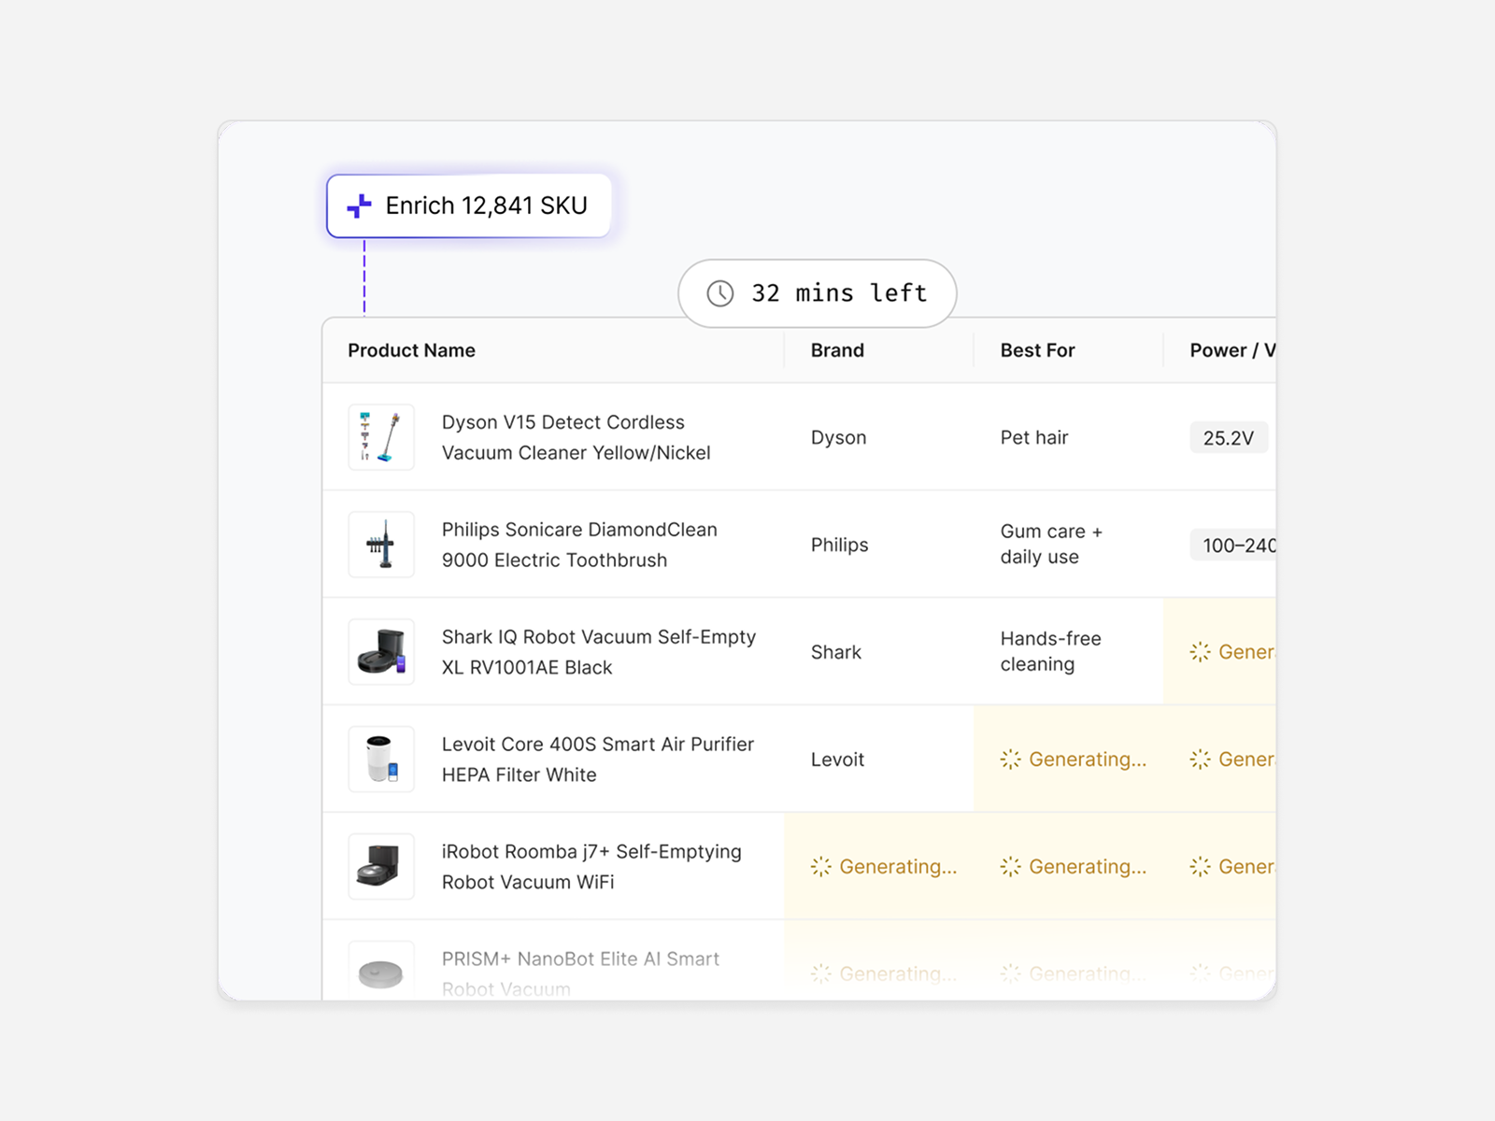Image resolution: width=1495 pixels, height=1121 pixels.
Task: Click the PRISM+ brand generating spinner icon
Action: click(820, 974)
